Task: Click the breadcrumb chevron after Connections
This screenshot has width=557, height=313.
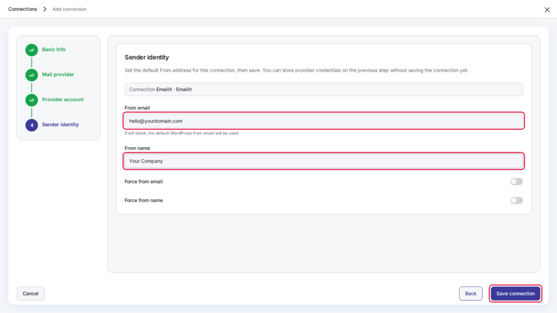Action: coord(45,9)
